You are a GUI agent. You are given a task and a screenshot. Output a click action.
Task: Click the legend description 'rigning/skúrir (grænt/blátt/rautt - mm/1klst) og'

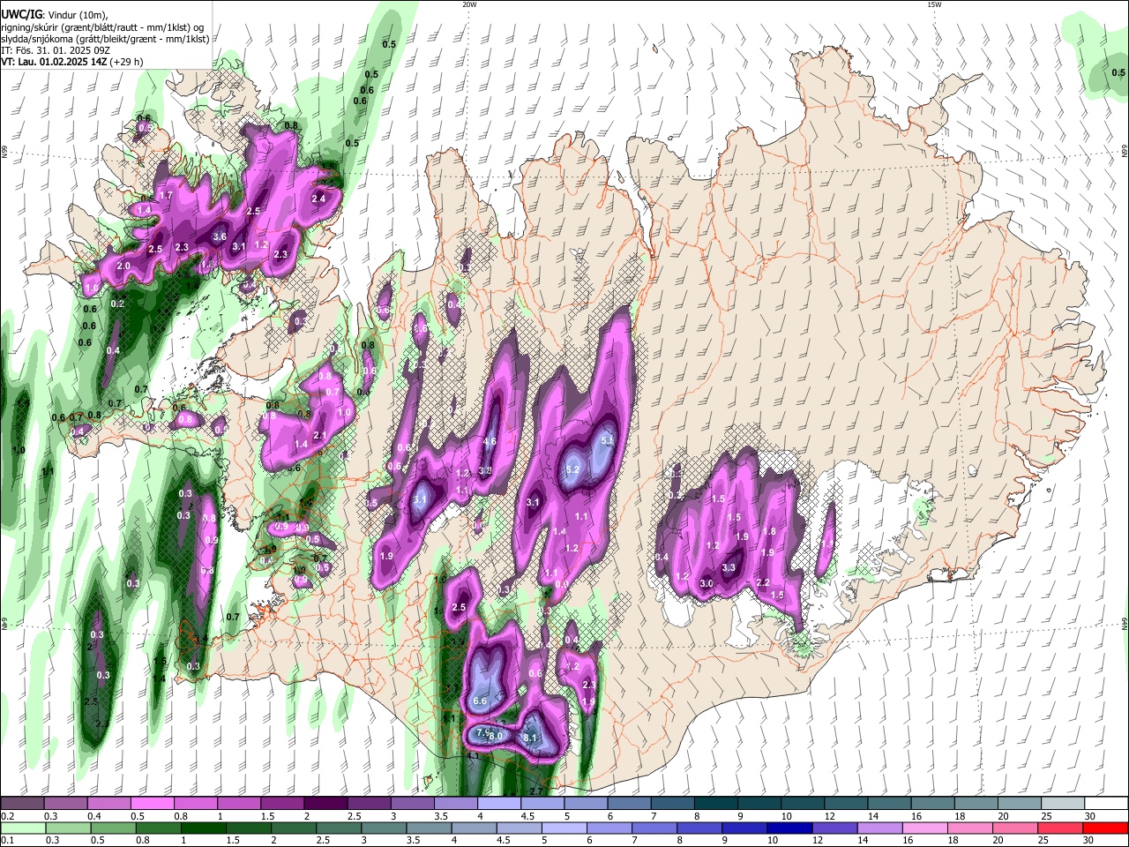pos(102,27)
